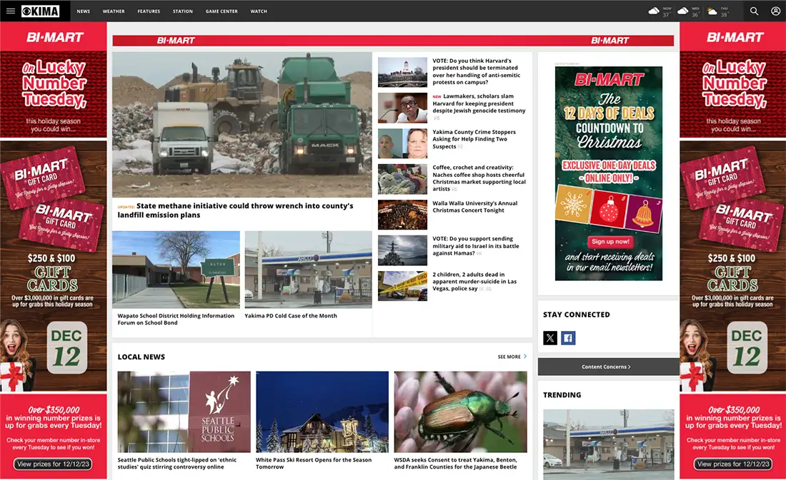The width and height of the screenshot is (786, 480).
Task: Open Las Vegas murder-suicide headline
Action: coord(474,281)
